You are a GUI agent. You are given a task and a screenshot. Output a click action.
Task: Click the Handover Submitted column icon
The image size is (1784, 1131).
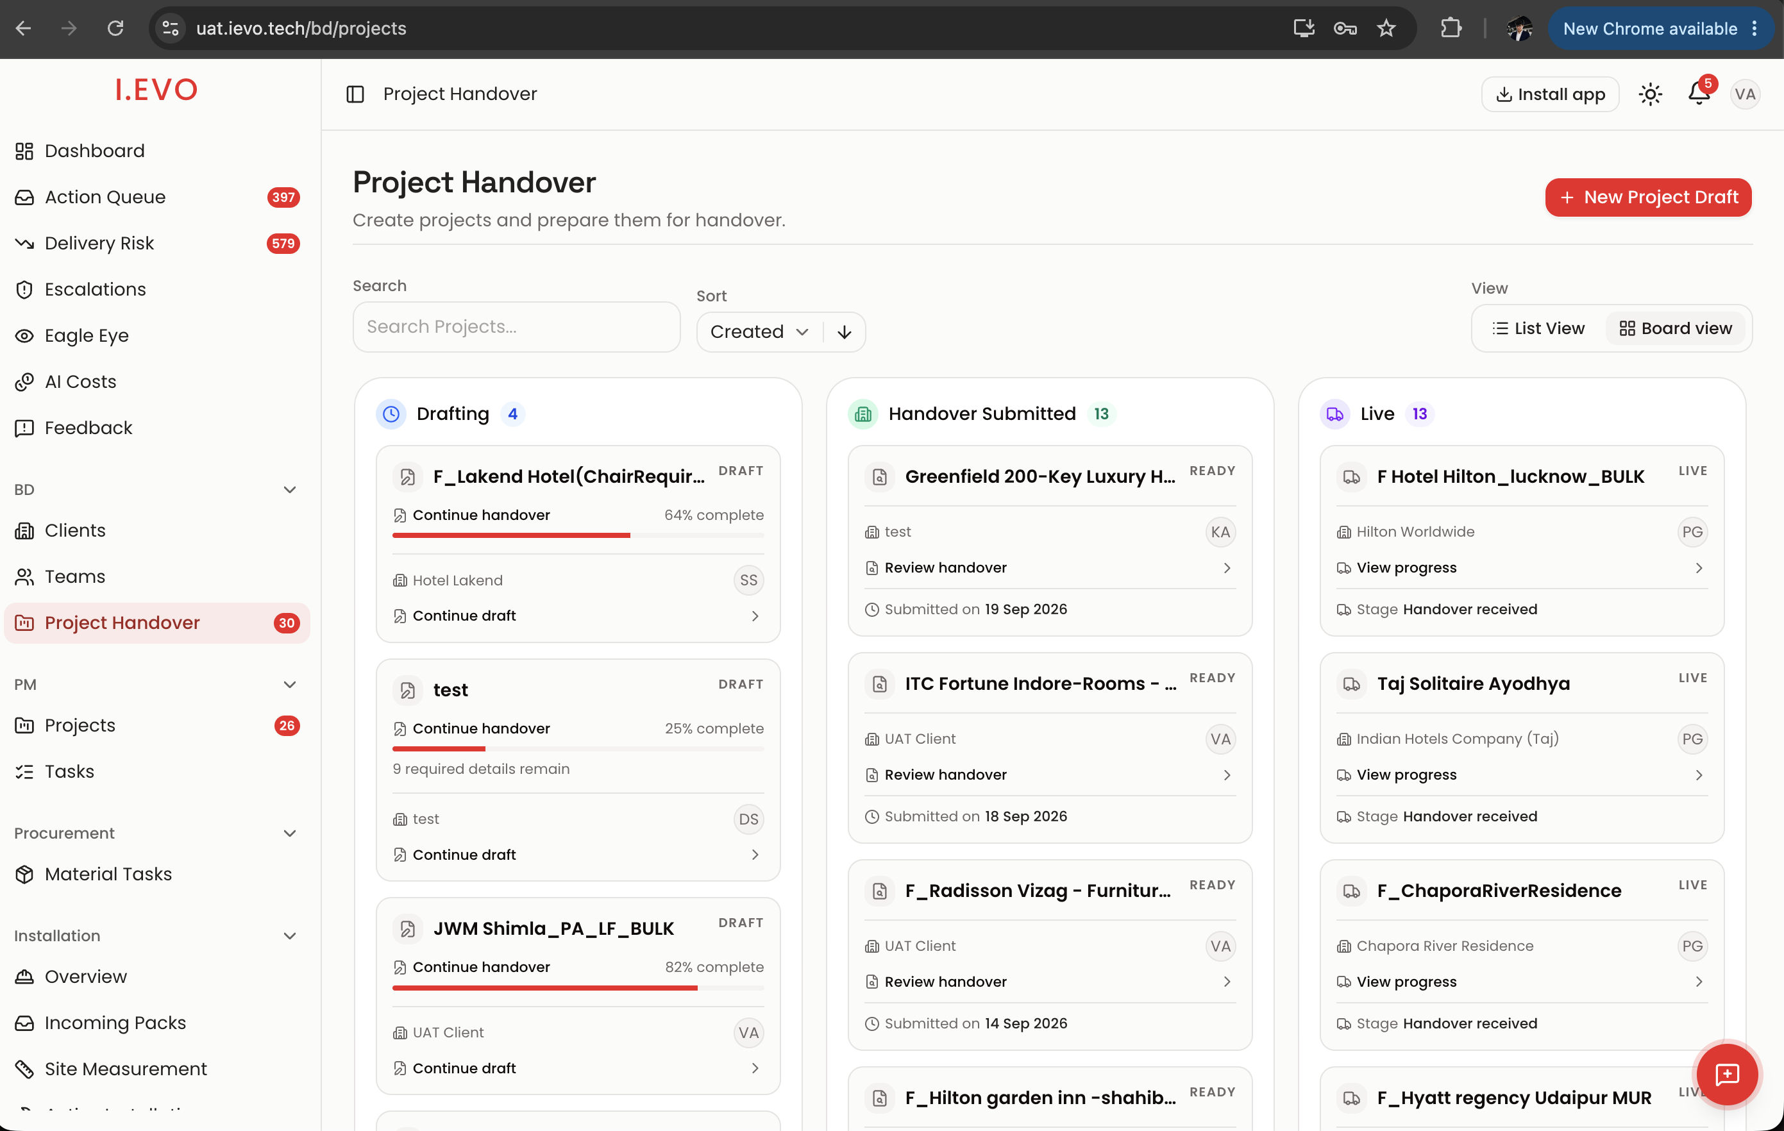(863, 414)
